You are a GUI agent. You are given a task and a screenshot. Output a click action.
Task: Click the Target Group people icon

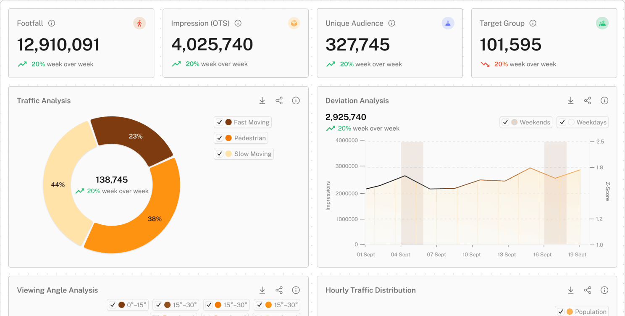tap(602, 24)
